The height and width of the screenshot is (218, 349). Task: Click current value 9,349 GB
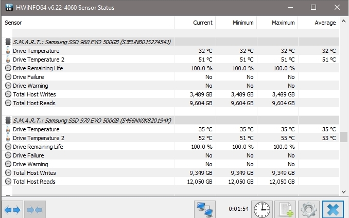pos(201,173)
